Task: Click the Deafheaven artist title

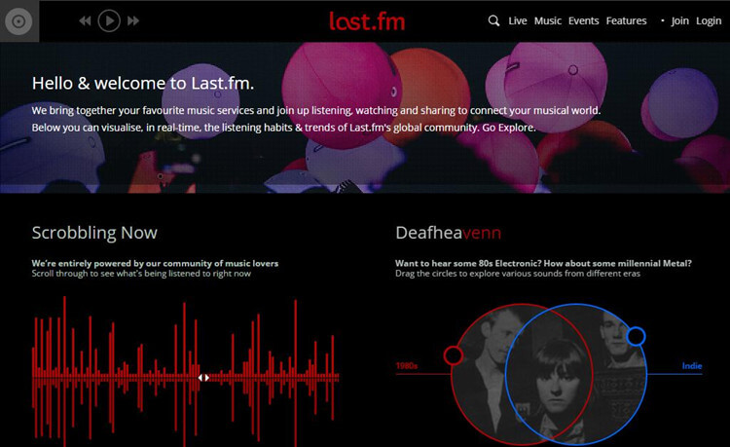Action: 449,233
